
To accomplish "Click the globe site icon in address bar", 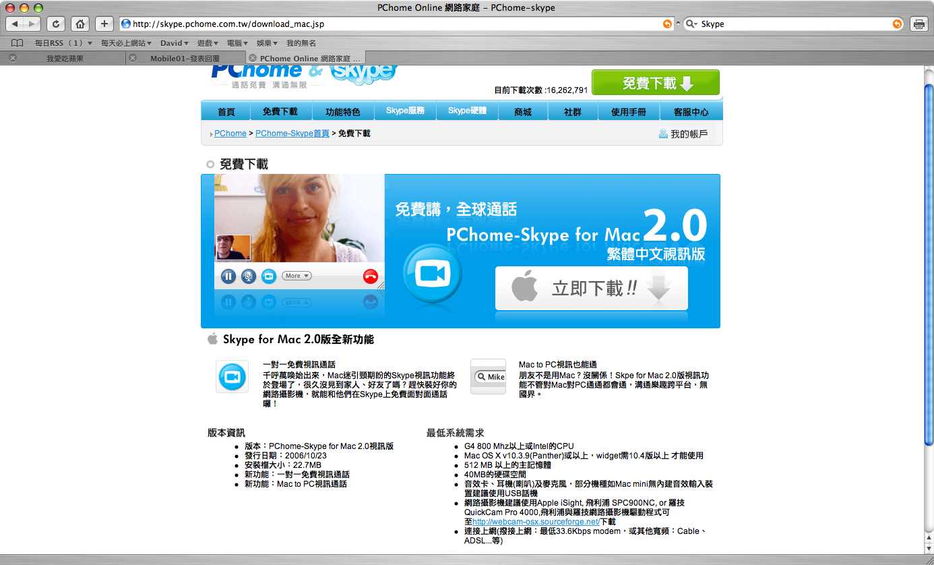I will click(x=125, y=24).
